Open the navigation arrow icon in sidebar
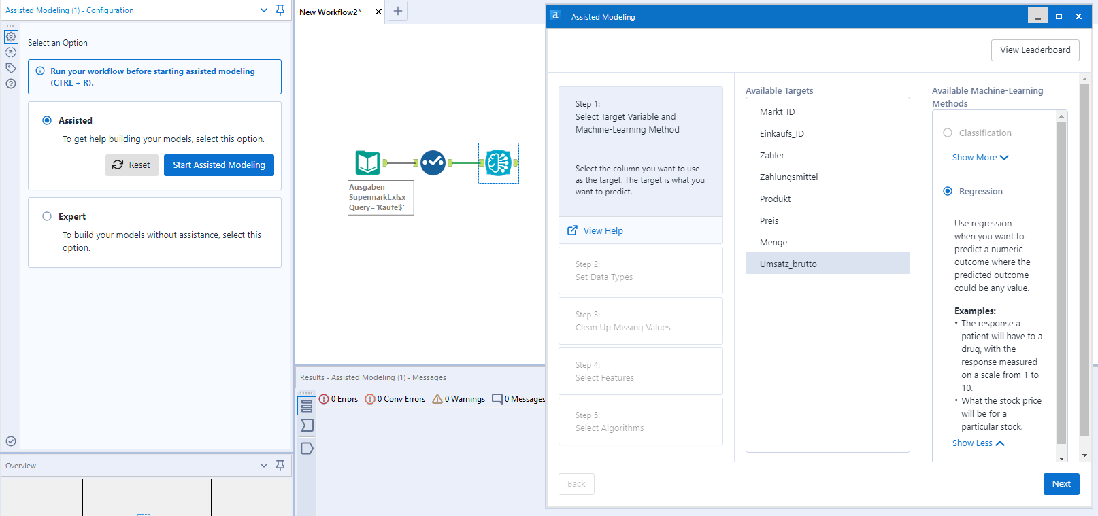Image resolution: width=1098 pixels, height=516 pixels. 11,52
